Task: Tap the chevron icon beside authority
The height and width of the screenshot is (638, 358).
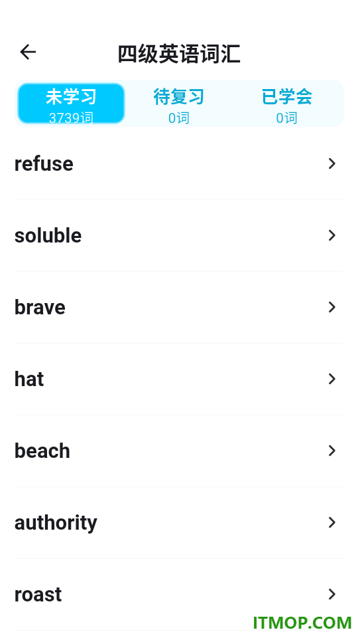Action: [x=332, y=522]
